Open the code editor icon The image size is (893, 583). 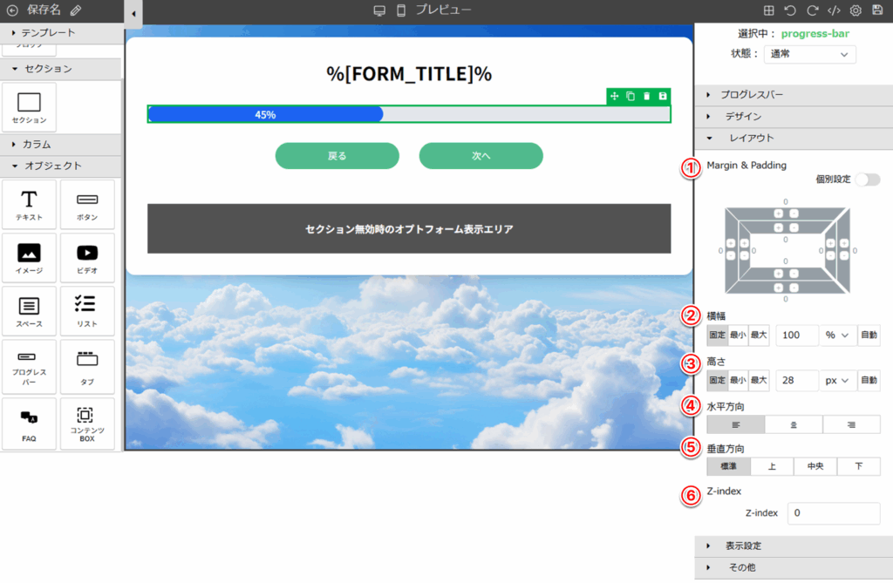[x=834, y=10]
